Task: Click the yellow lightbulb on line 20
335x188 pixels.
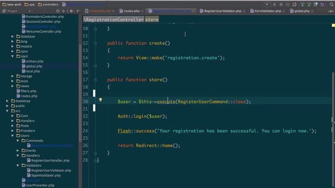Action: coord(100,100)
